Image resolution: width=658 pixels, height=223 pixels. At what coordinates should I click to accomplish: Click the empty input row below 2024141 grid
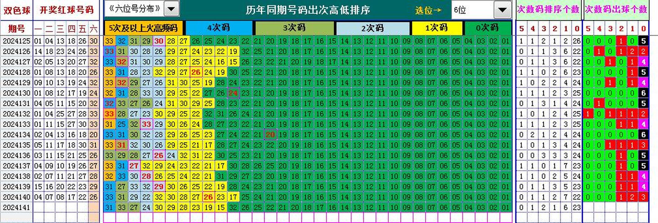(x=308, y=217)
